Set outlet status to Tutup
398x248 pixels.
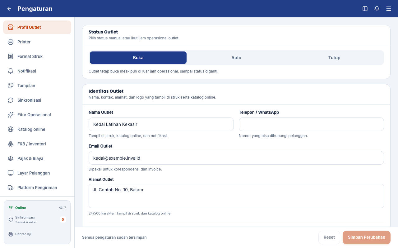point(334,58)
